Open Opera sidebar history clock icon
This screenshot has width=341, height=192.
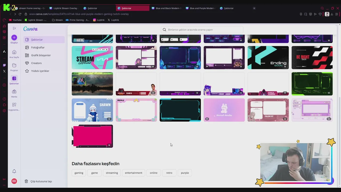[4, 99]
